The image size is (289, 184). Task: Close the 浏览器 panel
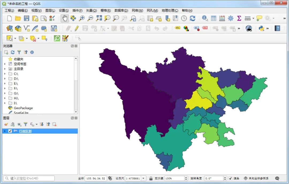pyautogui.click(x=76, y=46)
